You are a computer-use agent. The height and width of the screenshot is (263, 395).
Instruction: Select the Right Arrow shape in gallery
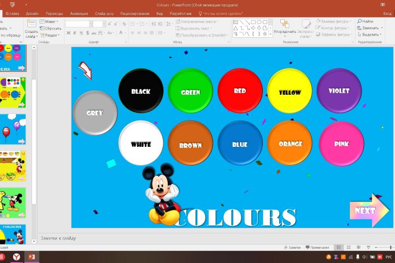coord(253,28)
